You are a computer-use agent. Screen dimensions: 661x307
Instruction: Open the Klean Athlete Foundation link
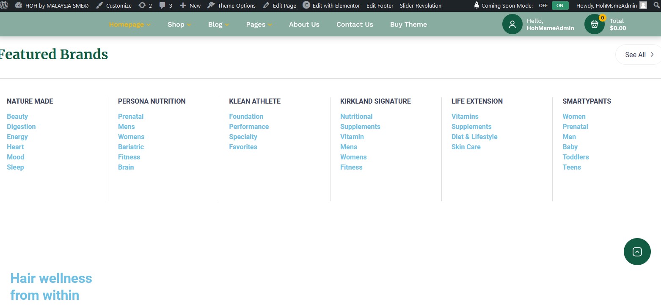tap(246, 116)
